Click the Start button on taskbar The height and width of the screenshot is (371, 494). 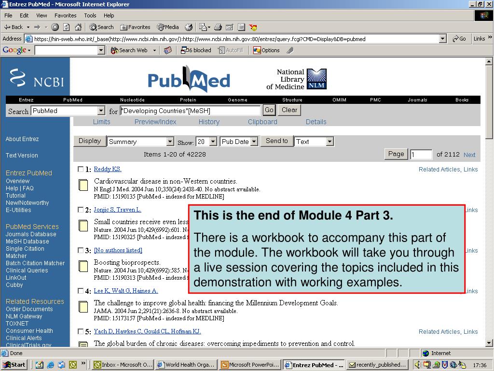coord(14,365)
